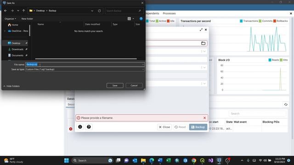Open recent locations chevron beside the Forward arrow
294x165 pixels.
click(18, 11)
